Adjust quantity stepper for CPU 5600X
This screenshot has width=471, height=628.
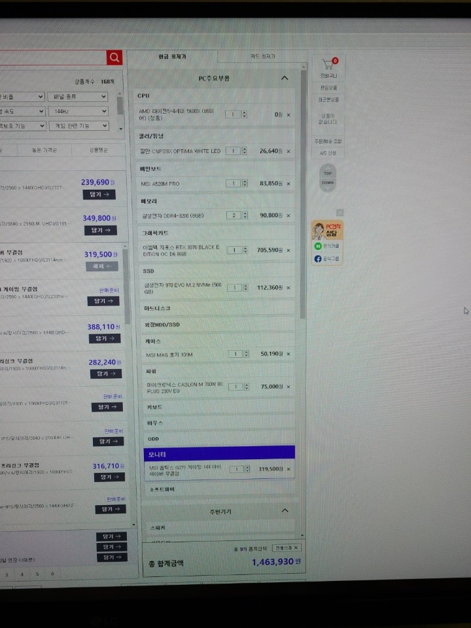[x=244, y=115]
